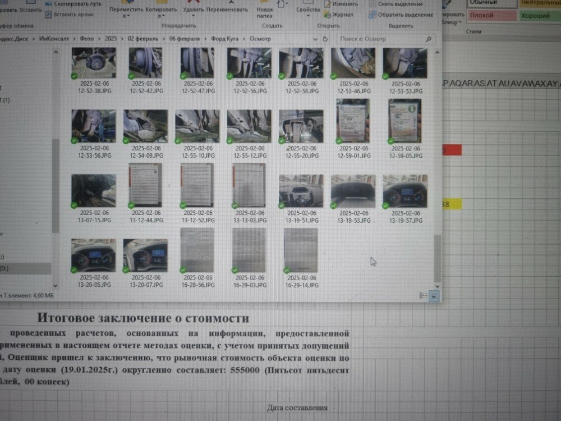Viewport: 561px width, 421px height.
Task: Select dashboard photo 2025-02-06 13-20-05.JPG
Action: point(94,255)
